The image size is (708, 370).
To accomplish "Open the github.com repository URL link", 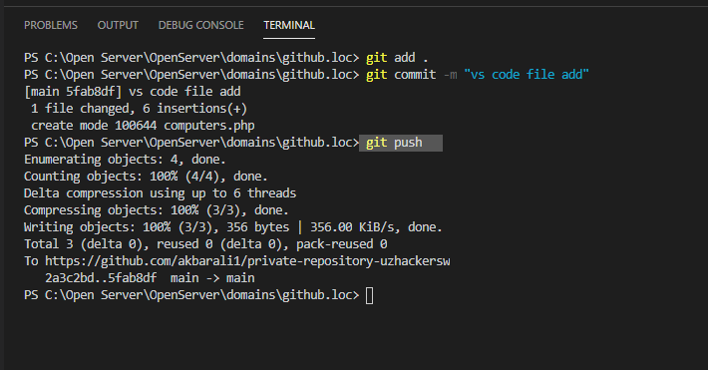I will tap(247, 261).
